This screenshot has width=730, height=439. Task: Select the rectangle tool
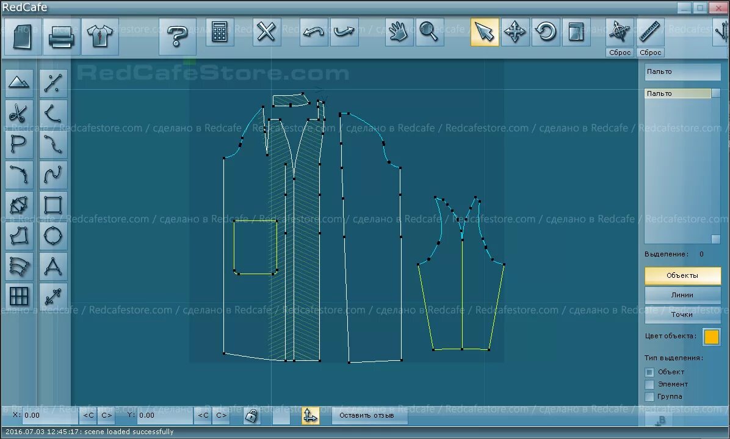click(x=53, y=205)
